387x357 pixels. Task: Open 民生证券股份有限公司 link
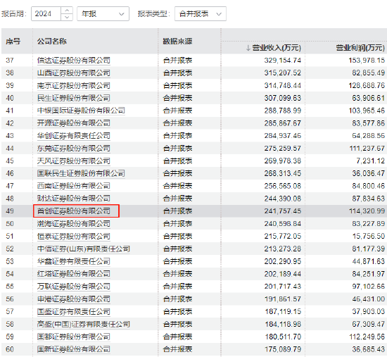(x=74, y=98)
